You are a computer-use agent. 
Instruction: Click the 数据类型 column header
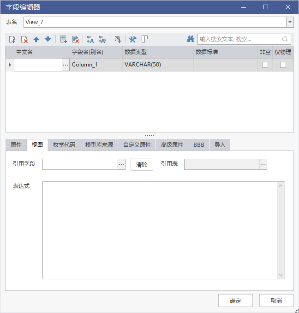[158, 52]
